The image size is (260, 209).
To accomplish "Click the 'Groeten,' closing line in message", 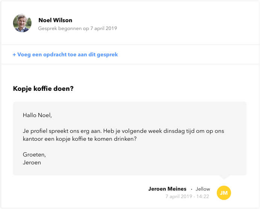I will [34, 155].
